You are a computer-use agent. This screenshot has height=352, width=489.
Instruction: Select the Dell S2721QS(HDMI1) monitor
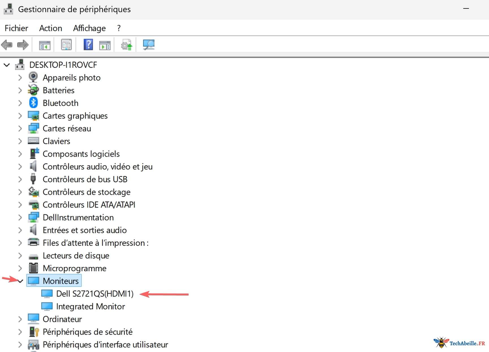tap(95, 294)
